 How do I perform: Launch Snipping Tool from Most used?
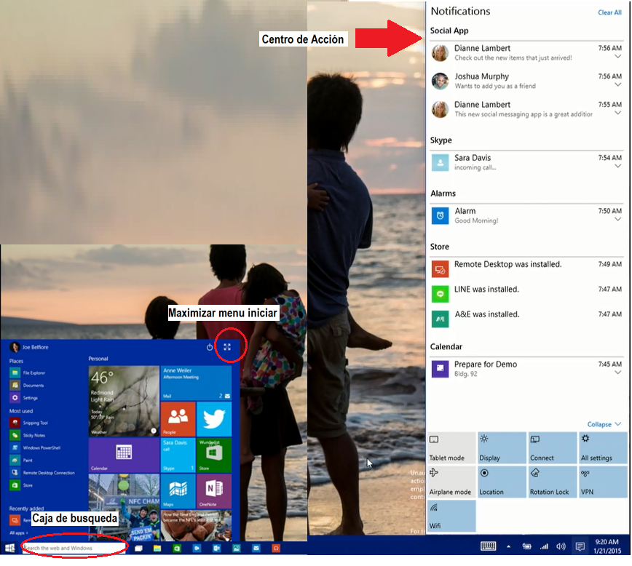(28, 423)
